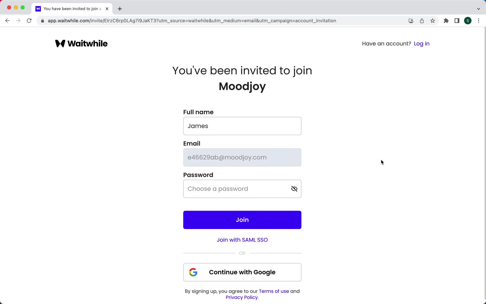Click the Continue with Google button
The image size is (486, 304).
pos(242,272)
